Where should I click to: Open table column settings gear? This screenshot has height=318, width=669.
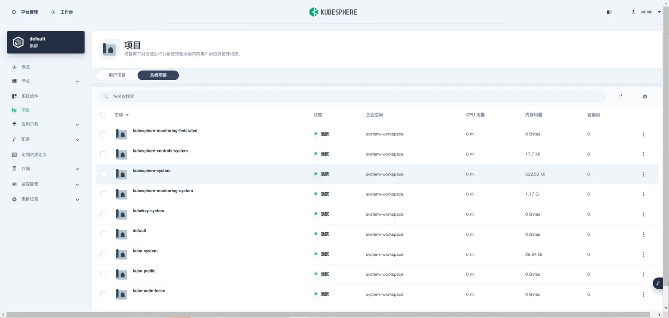pyautogui.click(x=645, y=97)
